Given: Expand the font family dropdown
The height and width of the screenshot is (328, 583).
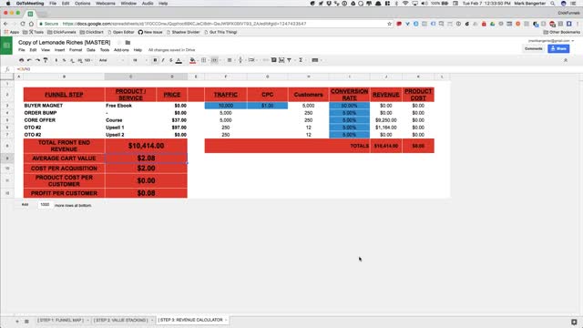Looking at the screenshot, I should coord(111,60).
